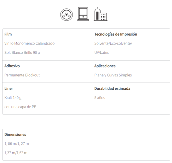Screen dimensions: 172x163
Task: Click the Dimensiones heading
Action: point(15,135)
